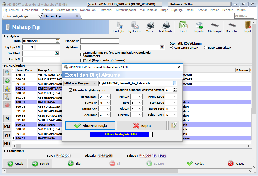Viewport: 258px width, 176px height.
Task: Open the KDV Kısayol toolbar icon
Action: [214, 27]
